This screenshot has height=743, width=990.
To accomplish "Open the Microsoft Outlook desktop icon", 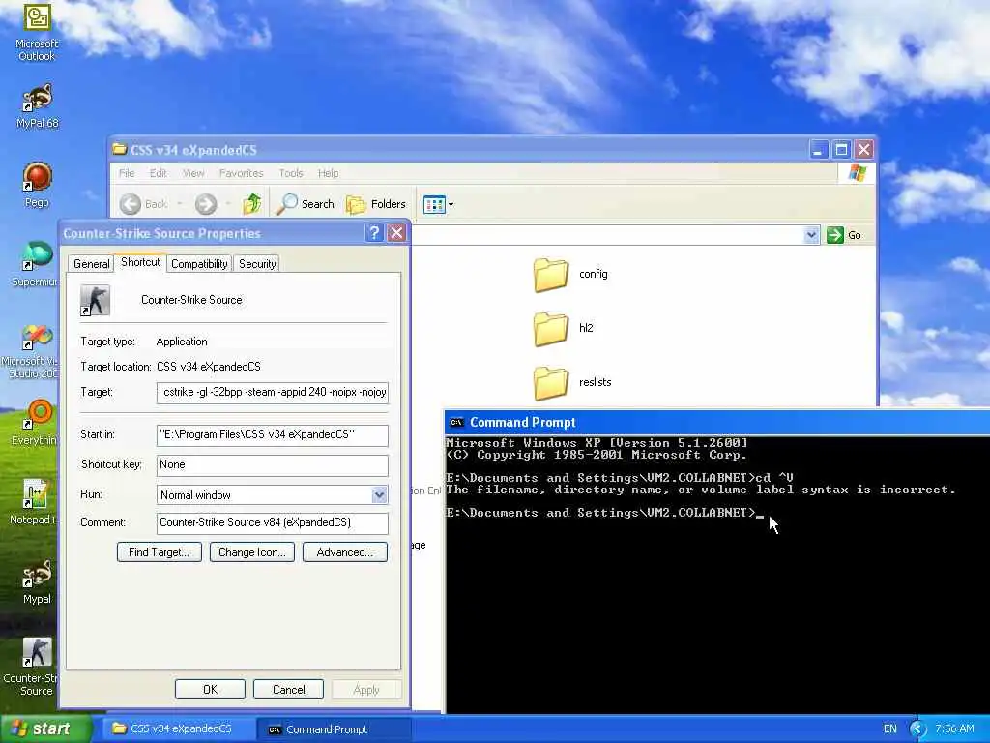I will (x=37, y=33).
